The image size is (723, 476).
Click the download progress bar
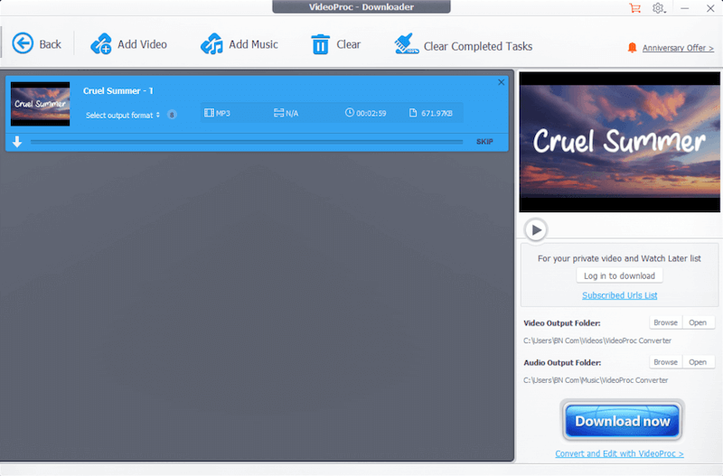[x=247, y=142]
